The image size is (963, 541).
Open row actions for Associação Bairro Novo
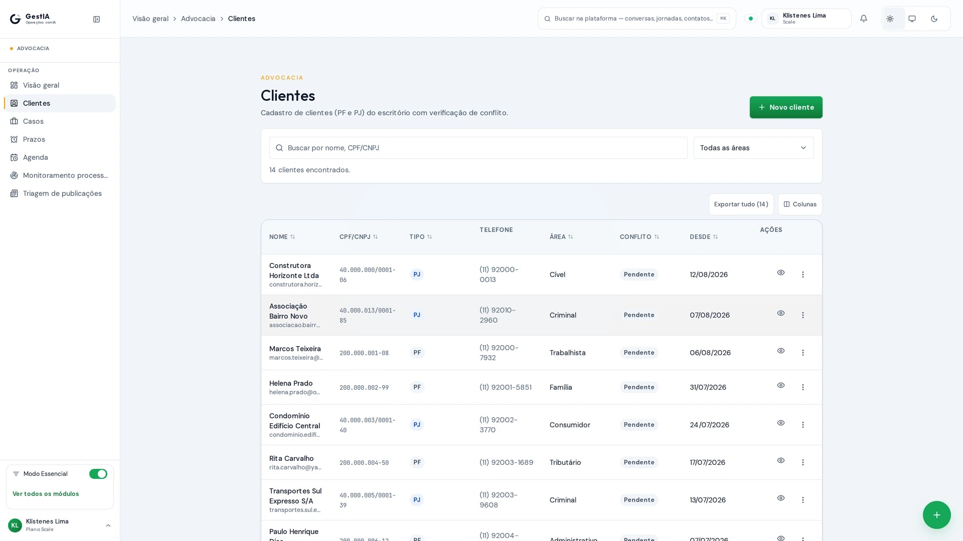[802, 315]
